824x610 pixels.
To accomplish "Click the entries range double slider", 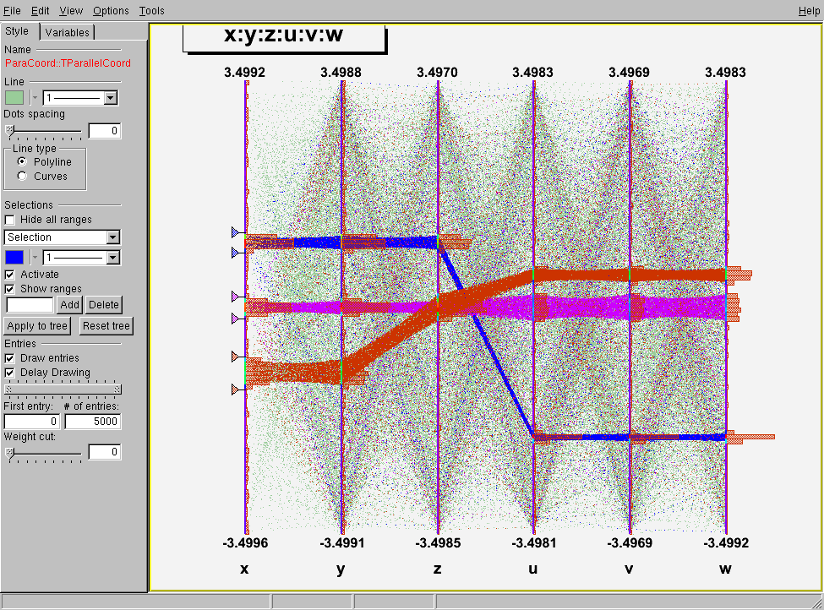I will point(63,389).
